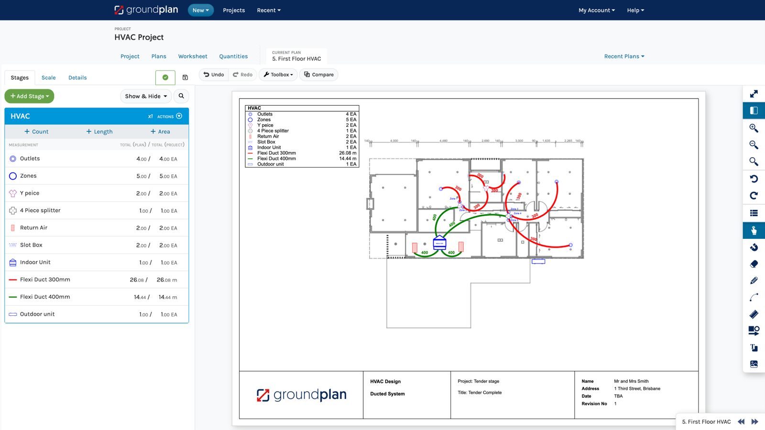Select the Zoom In tool

pos(754,128)
